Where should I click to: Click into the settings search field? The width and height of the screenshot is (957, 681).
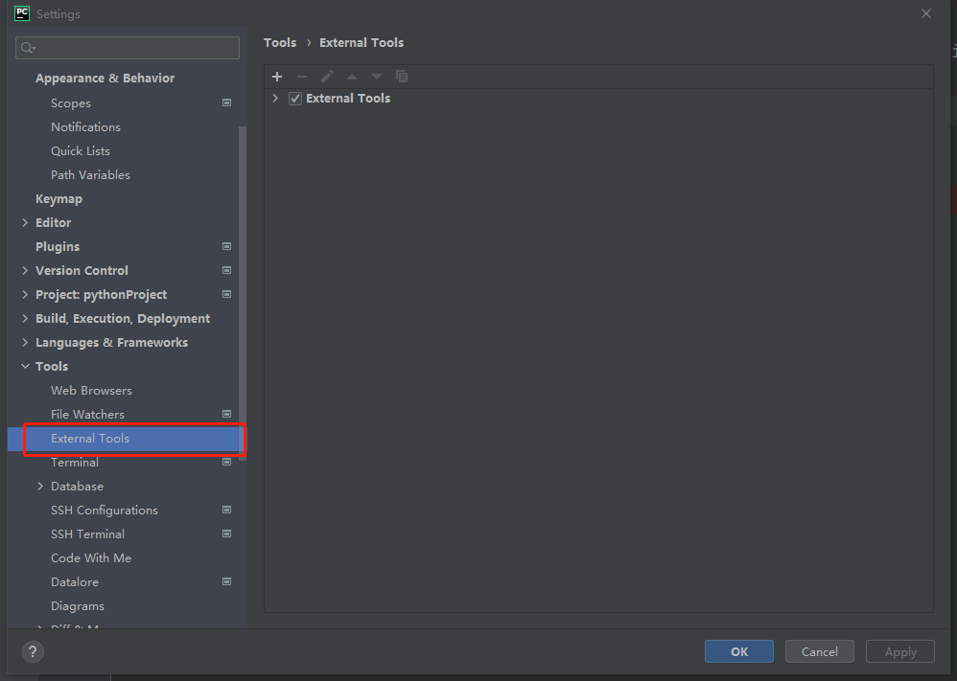click(x=128, y=48)
